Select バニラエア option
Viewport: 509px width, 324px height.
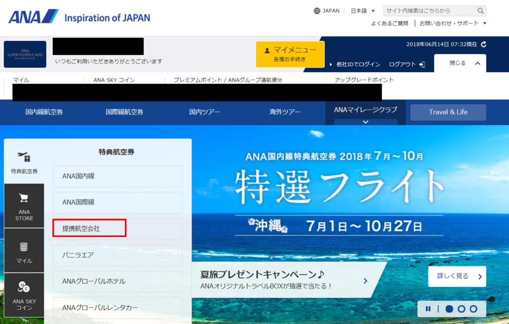tap(117, 255)
